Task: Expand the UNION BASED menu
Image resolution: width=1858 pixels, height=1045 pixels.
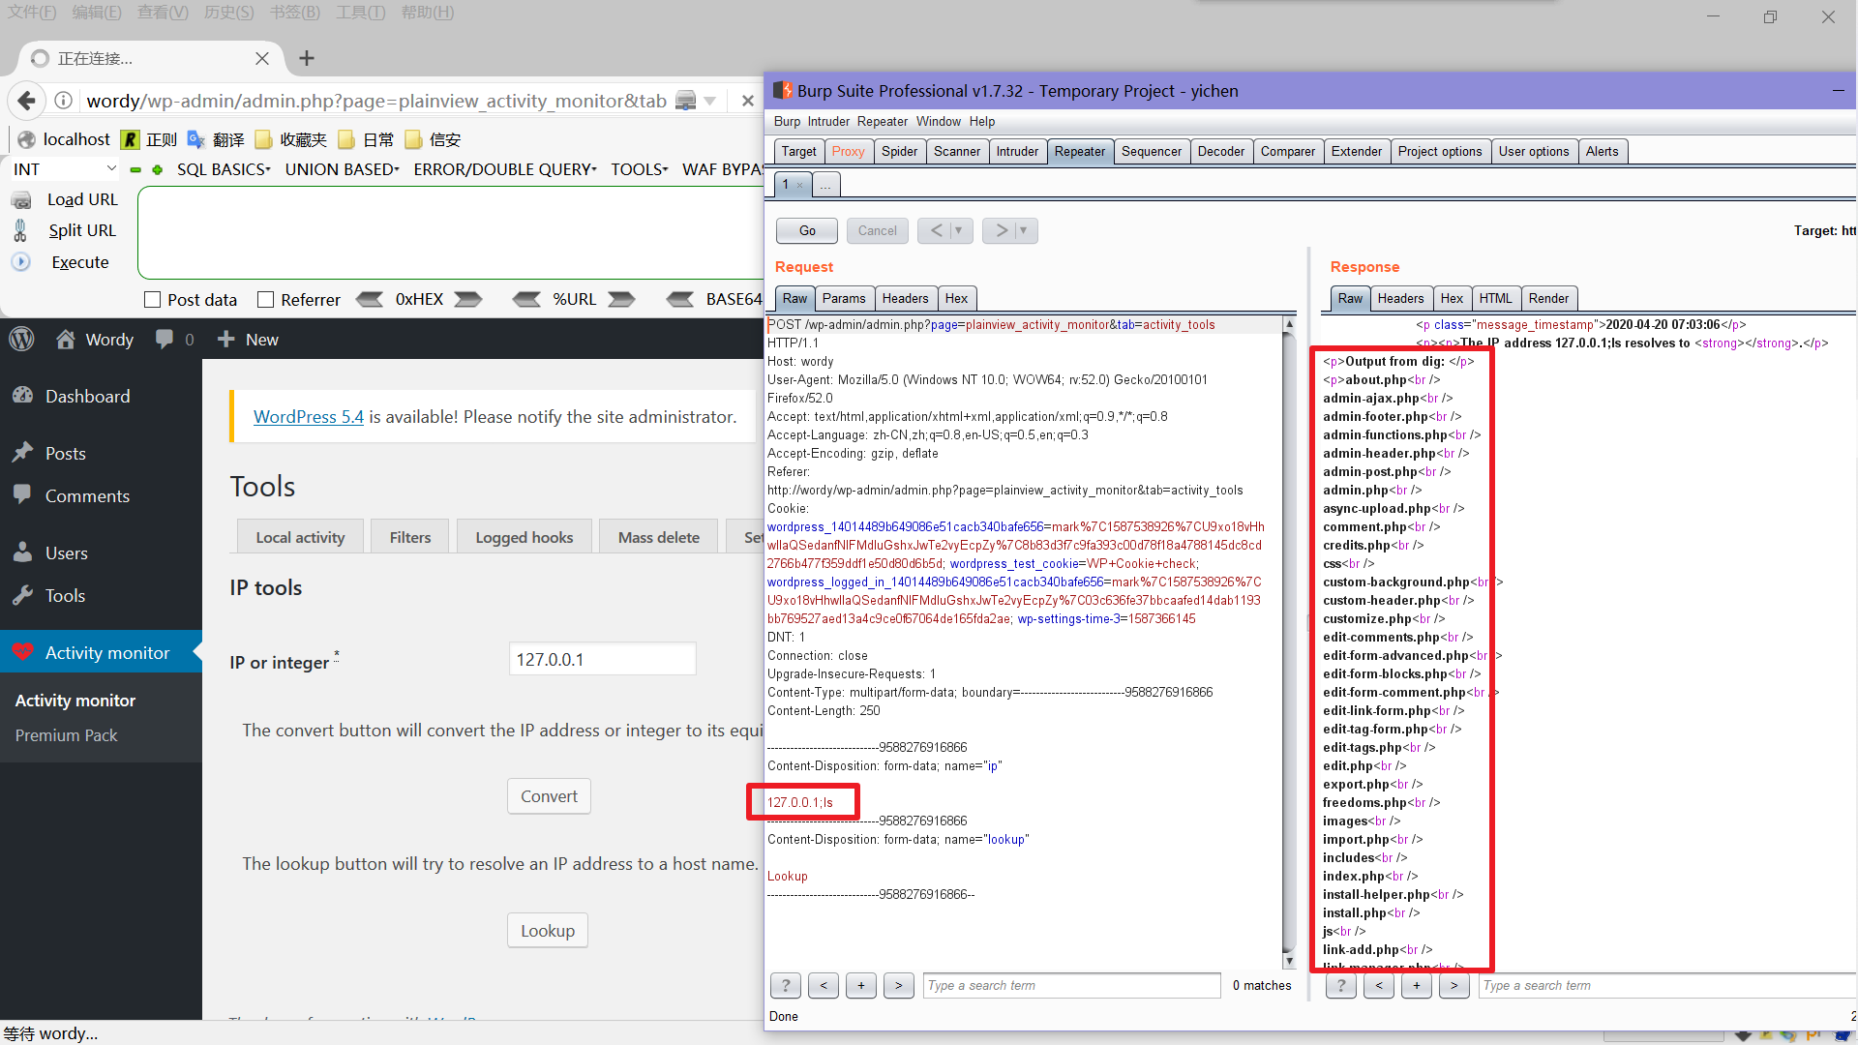Action: [x=342, y=169]
